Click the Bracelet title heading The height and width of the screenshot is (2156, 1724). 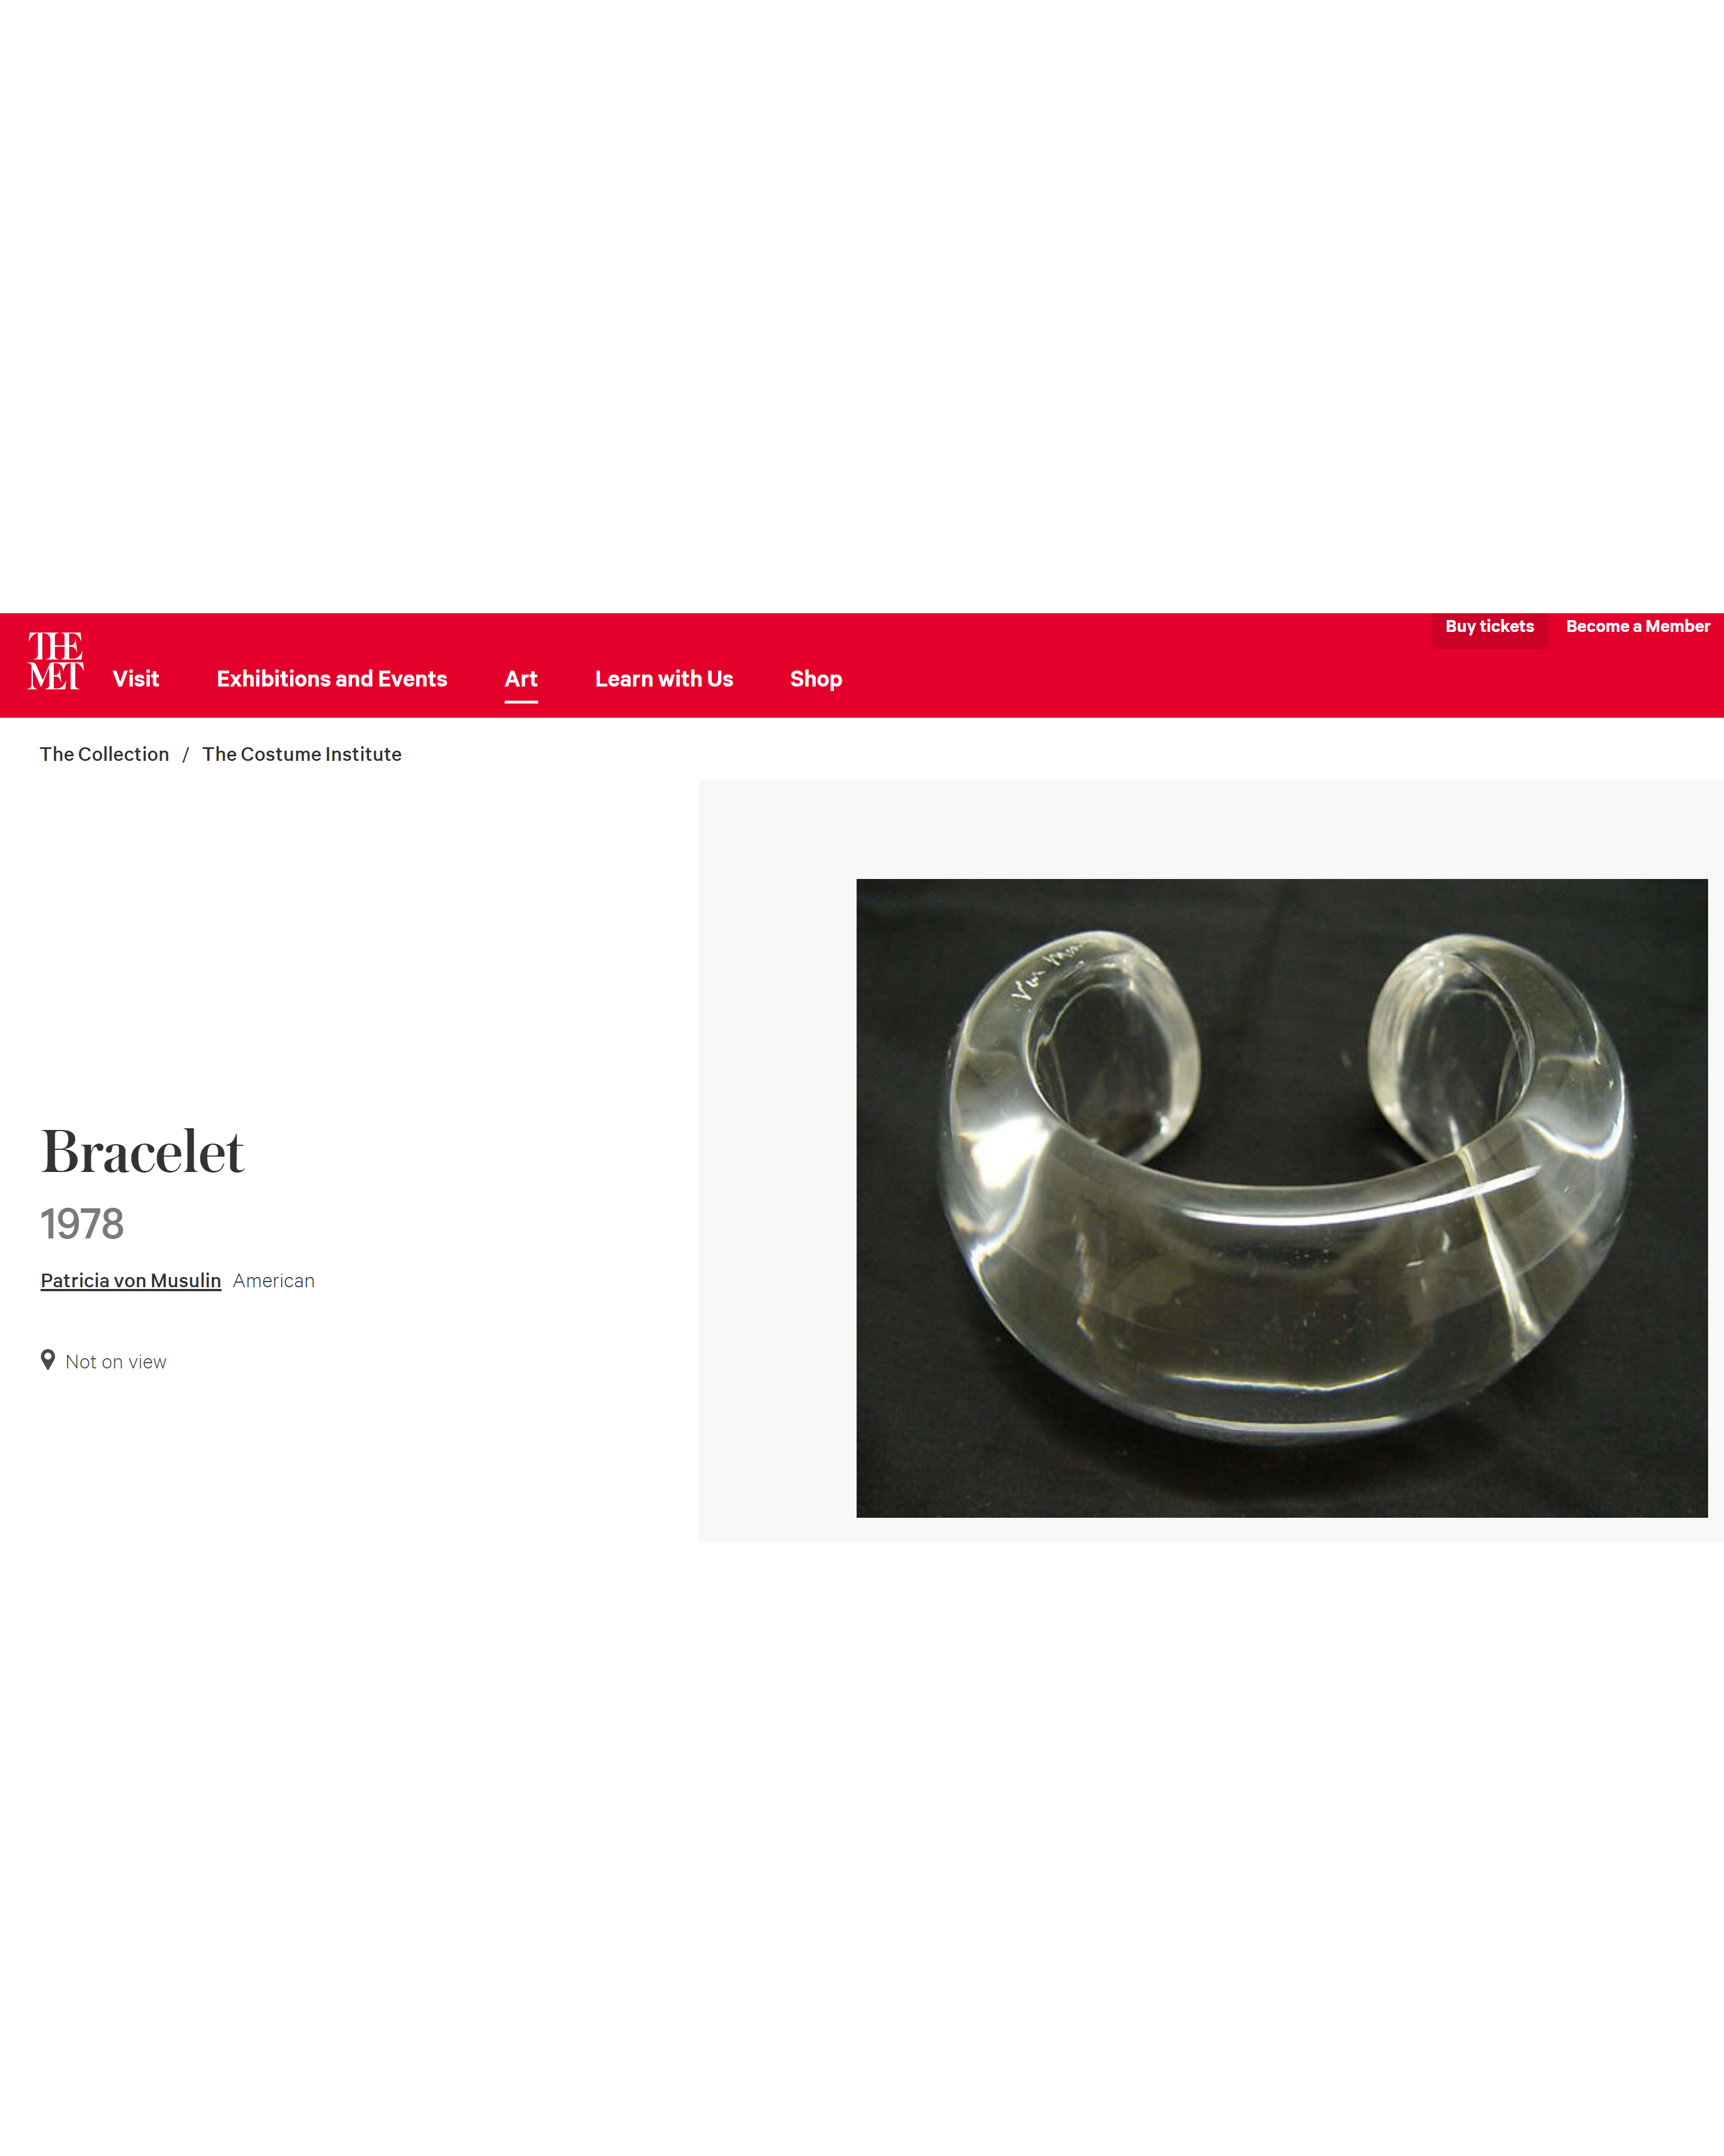click(x=142, y=1152)
